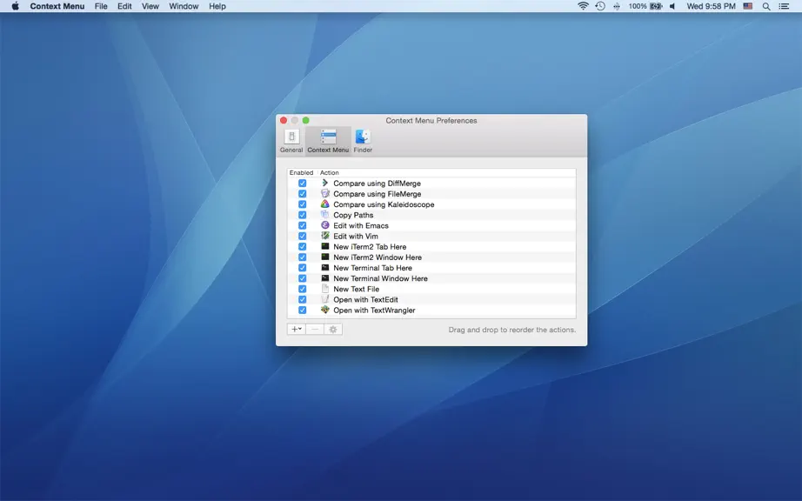The image size is (802, 501).
Task: Toggle the Edit with Vim checkbox
Action: tap(303, 236)
